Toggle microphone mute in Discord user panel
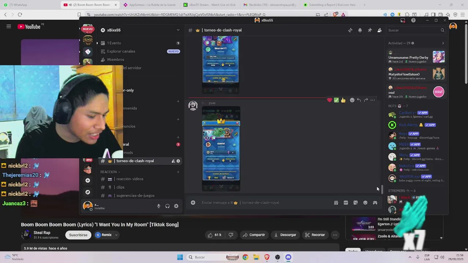This screenshot has width=468, height=263. [x=159, y=206]
